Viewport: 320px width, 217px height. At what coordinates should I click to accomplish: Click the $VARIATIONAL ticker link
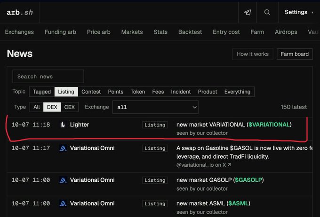(x=269, y=124)
